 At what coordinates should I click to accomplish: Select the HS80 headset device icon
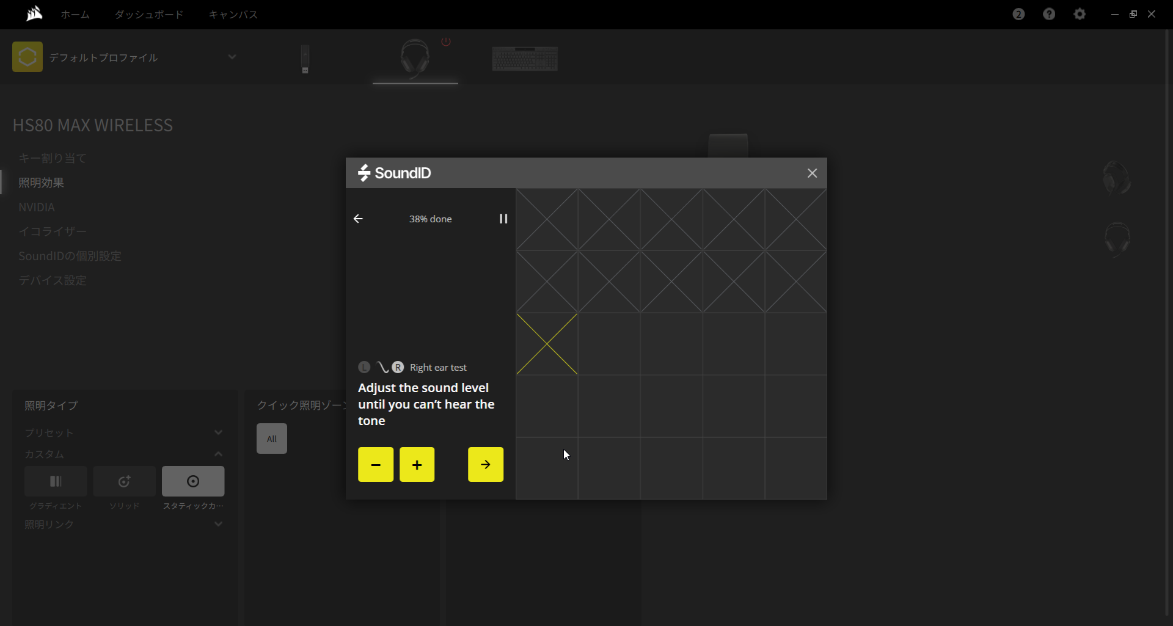pyautogui.click(x=415, y=58)
